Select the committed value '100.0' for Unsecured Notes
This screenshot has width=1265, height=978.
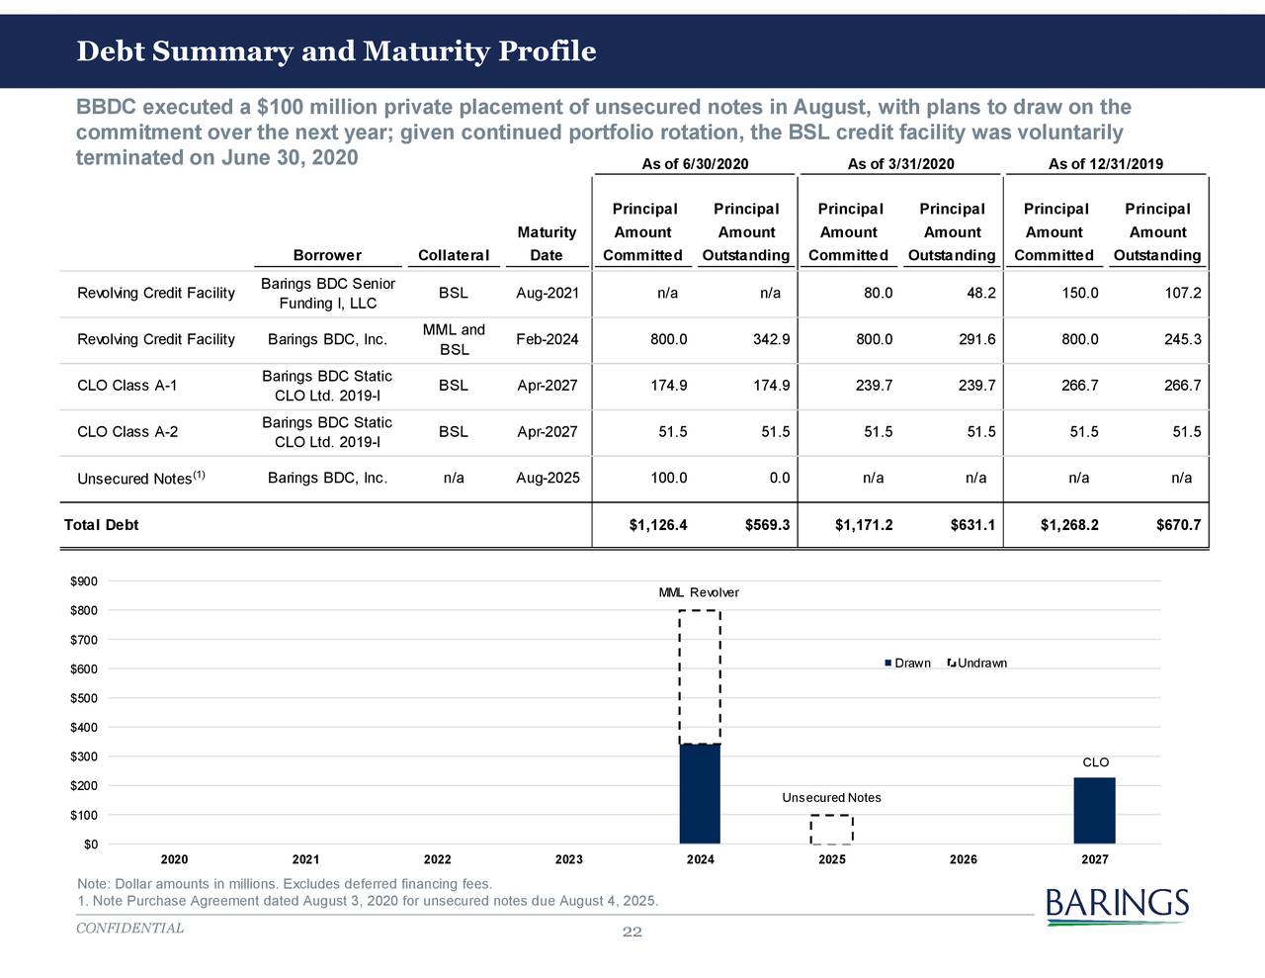[668, 478]
